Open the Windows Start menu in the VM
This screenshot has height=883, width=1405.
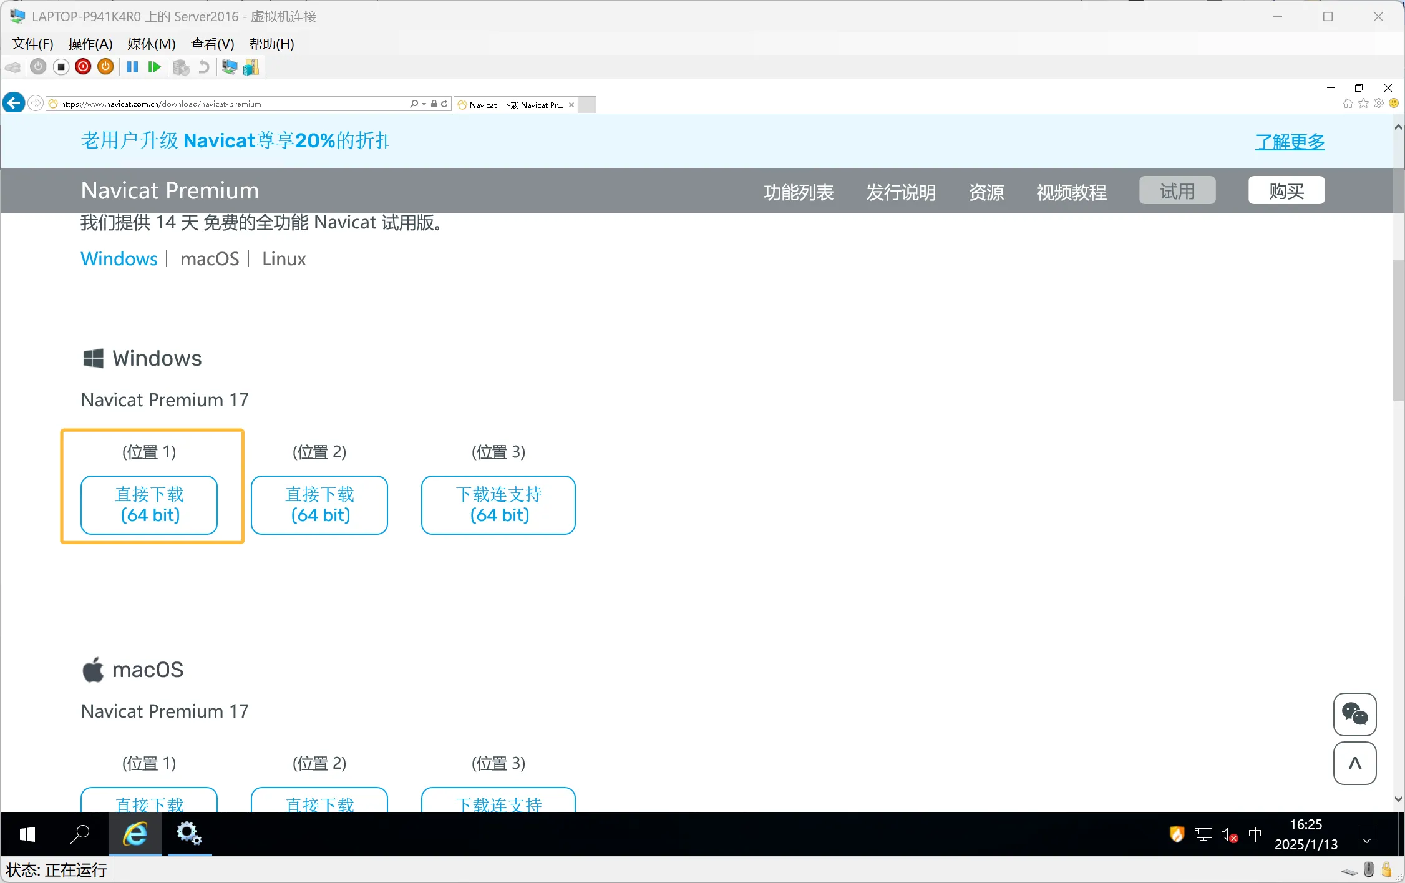(x=27, y=834)
